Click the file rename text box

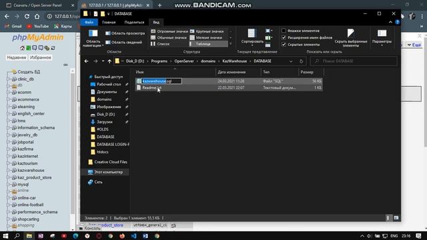[161, 81]
